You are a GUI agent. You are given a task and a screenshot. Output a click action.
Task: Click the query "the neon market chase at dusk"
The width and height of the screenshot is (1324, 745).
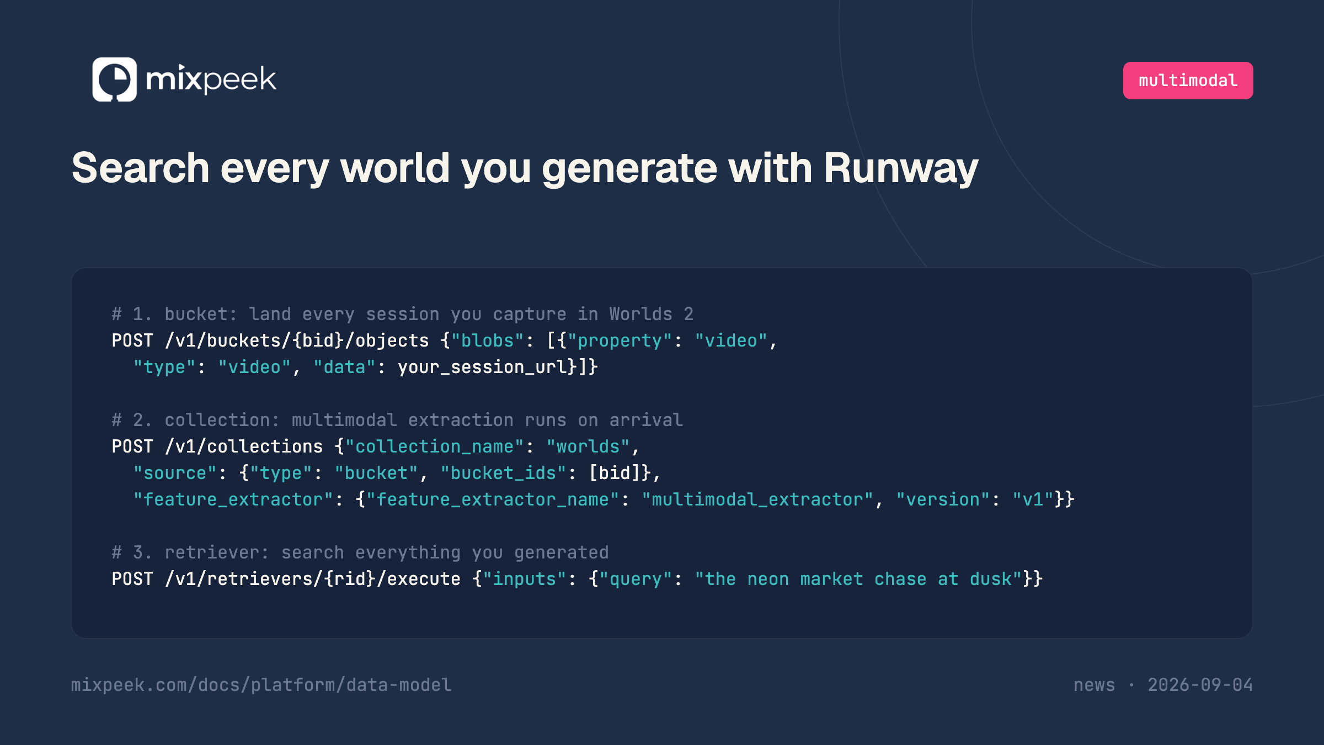858,579
